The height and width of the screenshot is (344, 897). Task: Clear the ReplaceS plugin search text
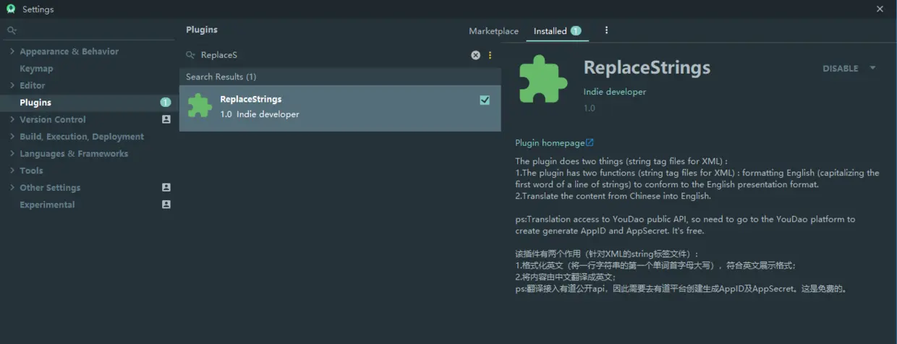tap(475, 55)
